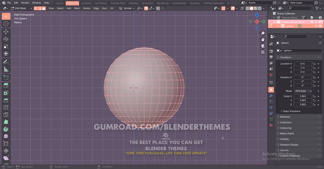The height and width of the screenshot is (169, 324).
Task: Uncheck Themes Setup collection checkbox
Action: 312,17
